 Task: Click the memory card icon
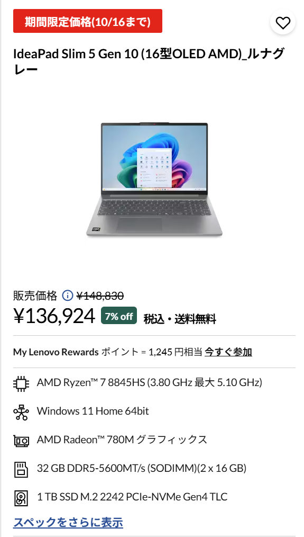pos(22,469)
